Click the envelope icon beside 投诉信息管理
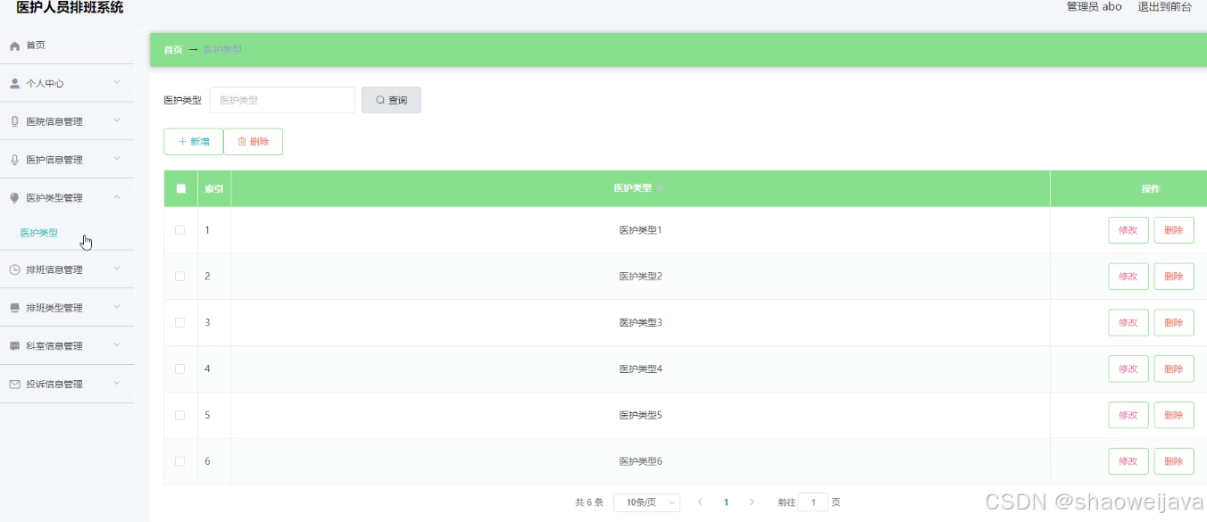 14,384
